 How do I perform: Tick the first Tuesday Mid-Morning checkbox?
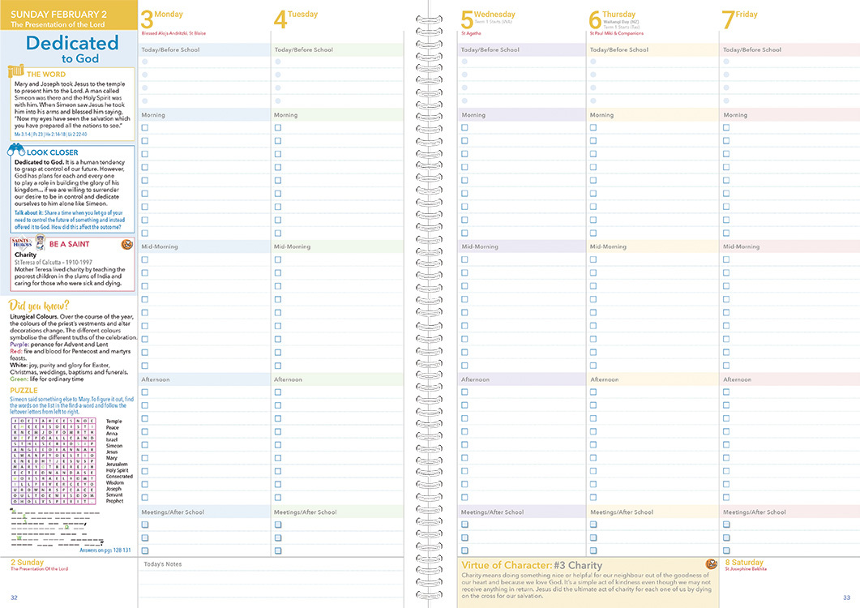(x=278, y=259)
